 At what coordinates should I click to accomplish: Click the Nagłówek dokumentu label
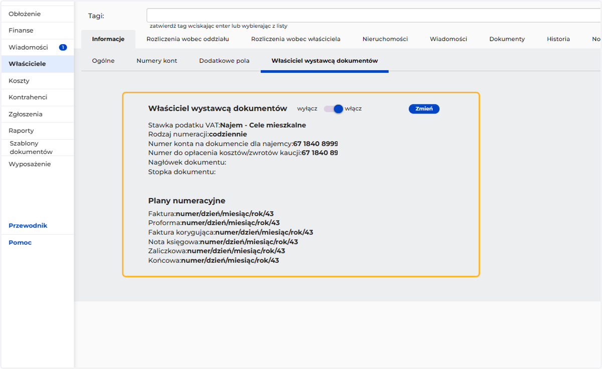188,162
